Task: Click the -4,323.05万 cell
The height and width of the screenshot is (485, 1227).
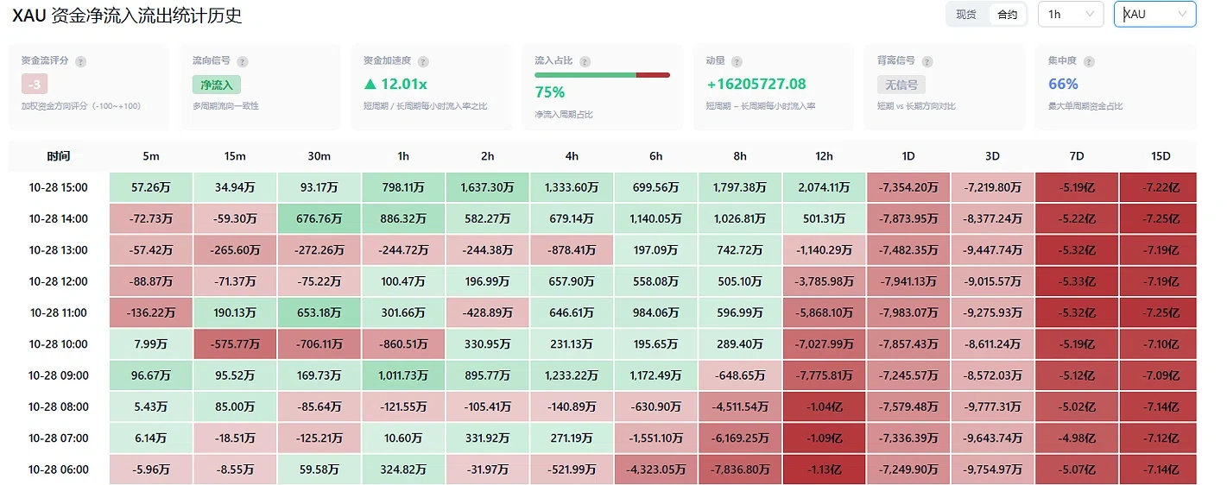Action: (656, 469)
